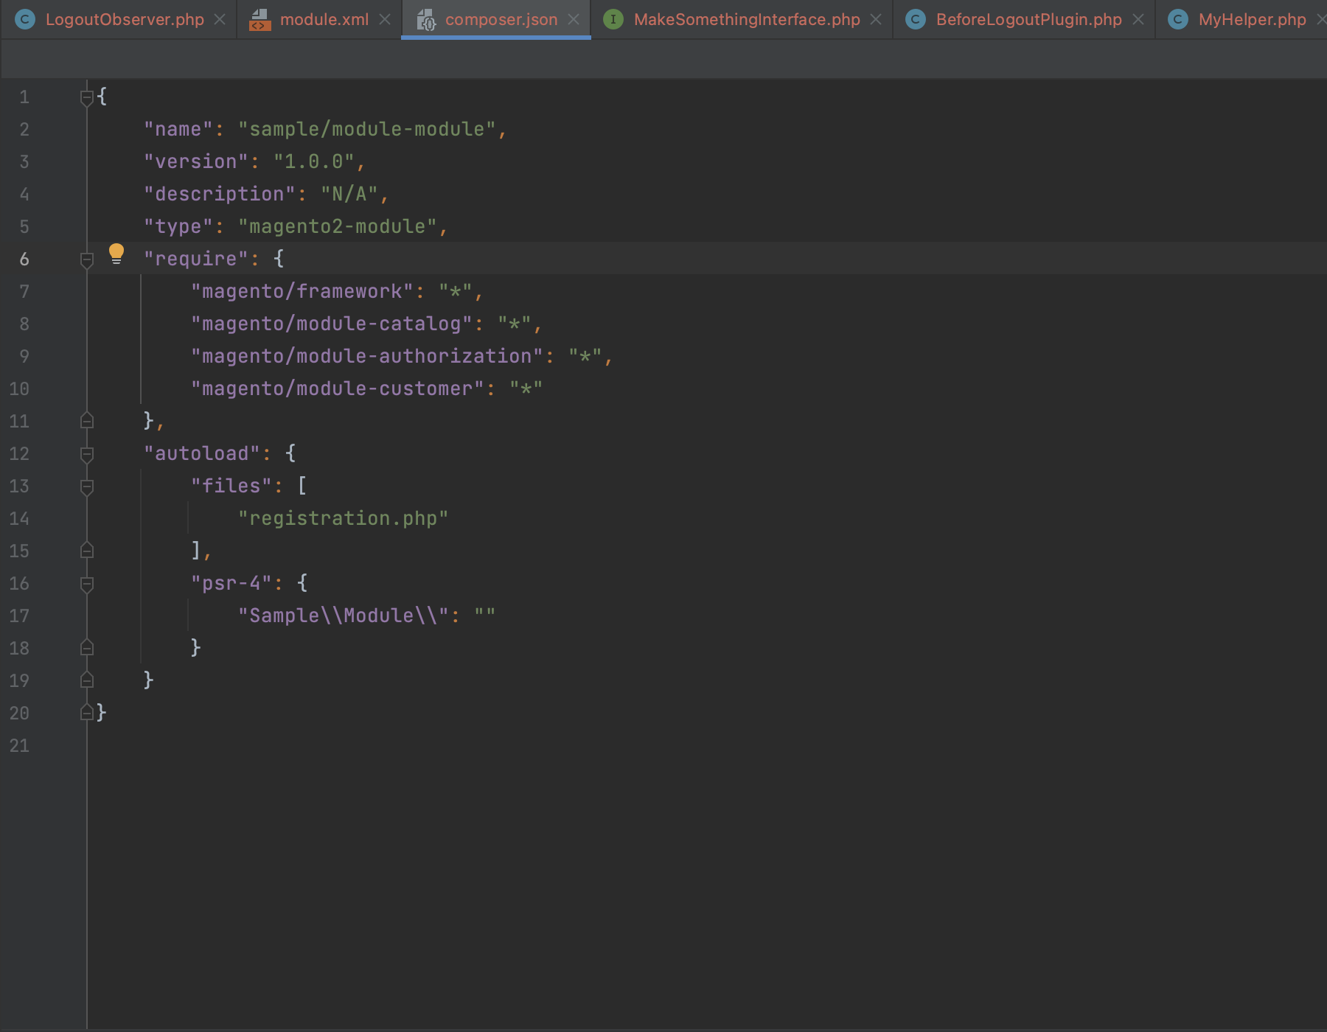
Task: Click the "type" key on line 5
Action: (178, 227)
